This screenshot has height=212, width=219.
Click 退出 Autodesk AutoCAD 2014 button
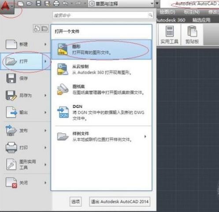pos(119,201)
